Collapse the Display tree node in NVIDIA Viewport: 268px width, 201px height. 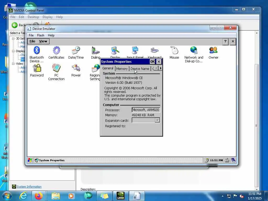(x=13, y=51)
